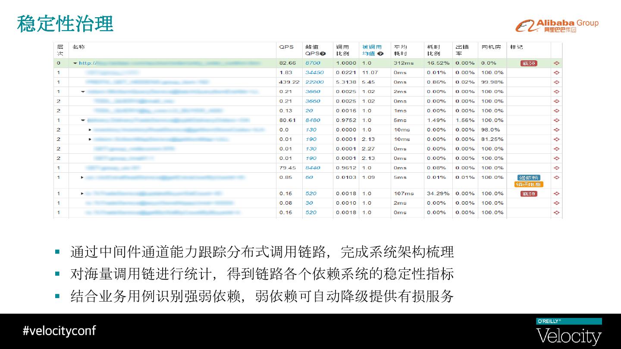Click red target icon in the 0.08 QPS row
This screenshot has height=349, width=621.
click(x=557, y=203)
